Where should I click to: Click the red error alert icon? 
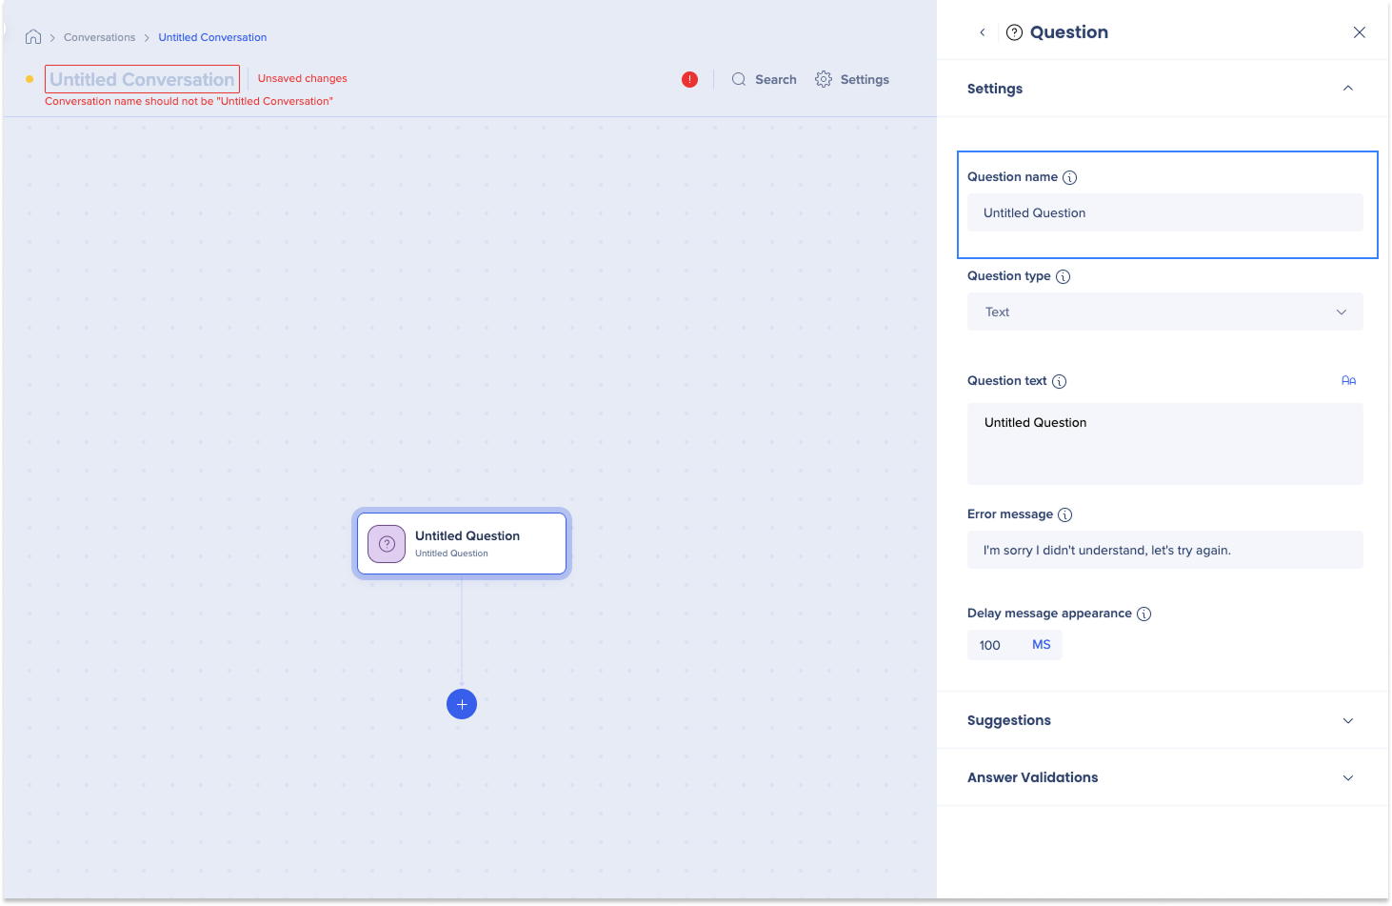coord(689,80)
